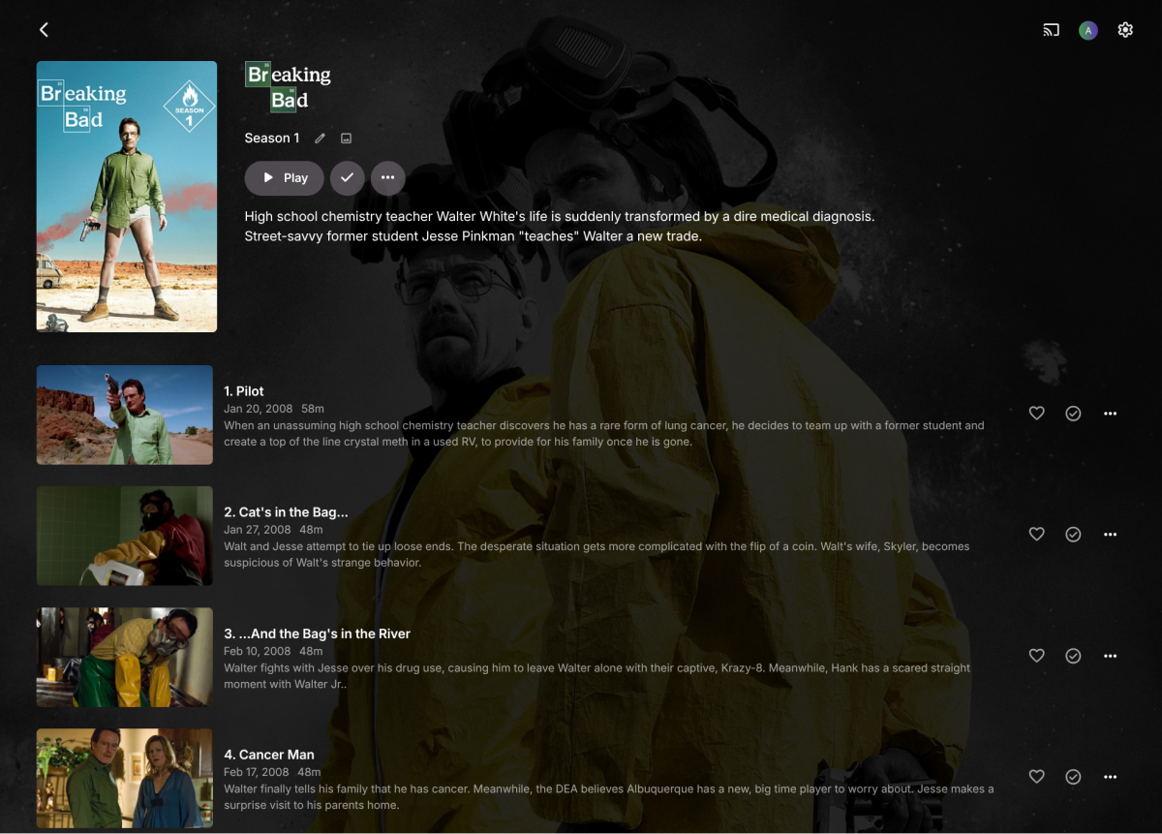1162x834 pixels.
Task: Favorite the Cancer Man episode
Action: point(1036,776)
